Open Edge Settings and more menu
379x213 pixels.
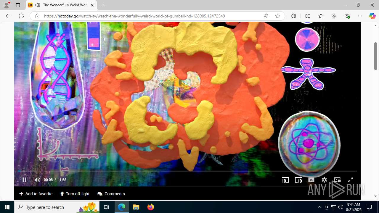pos(360,16)
